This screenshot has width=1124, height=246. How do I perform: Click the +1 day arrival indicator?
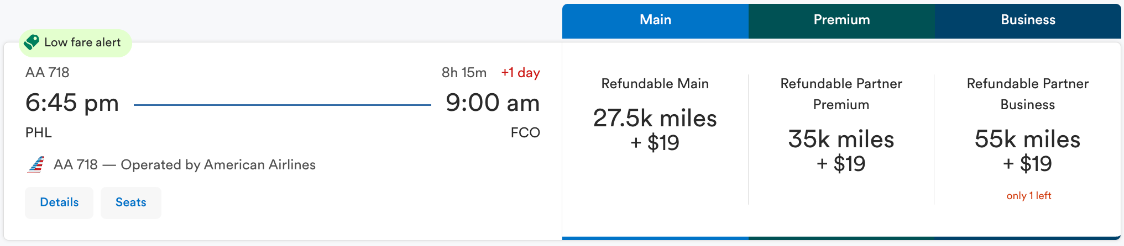pos(520,73)
